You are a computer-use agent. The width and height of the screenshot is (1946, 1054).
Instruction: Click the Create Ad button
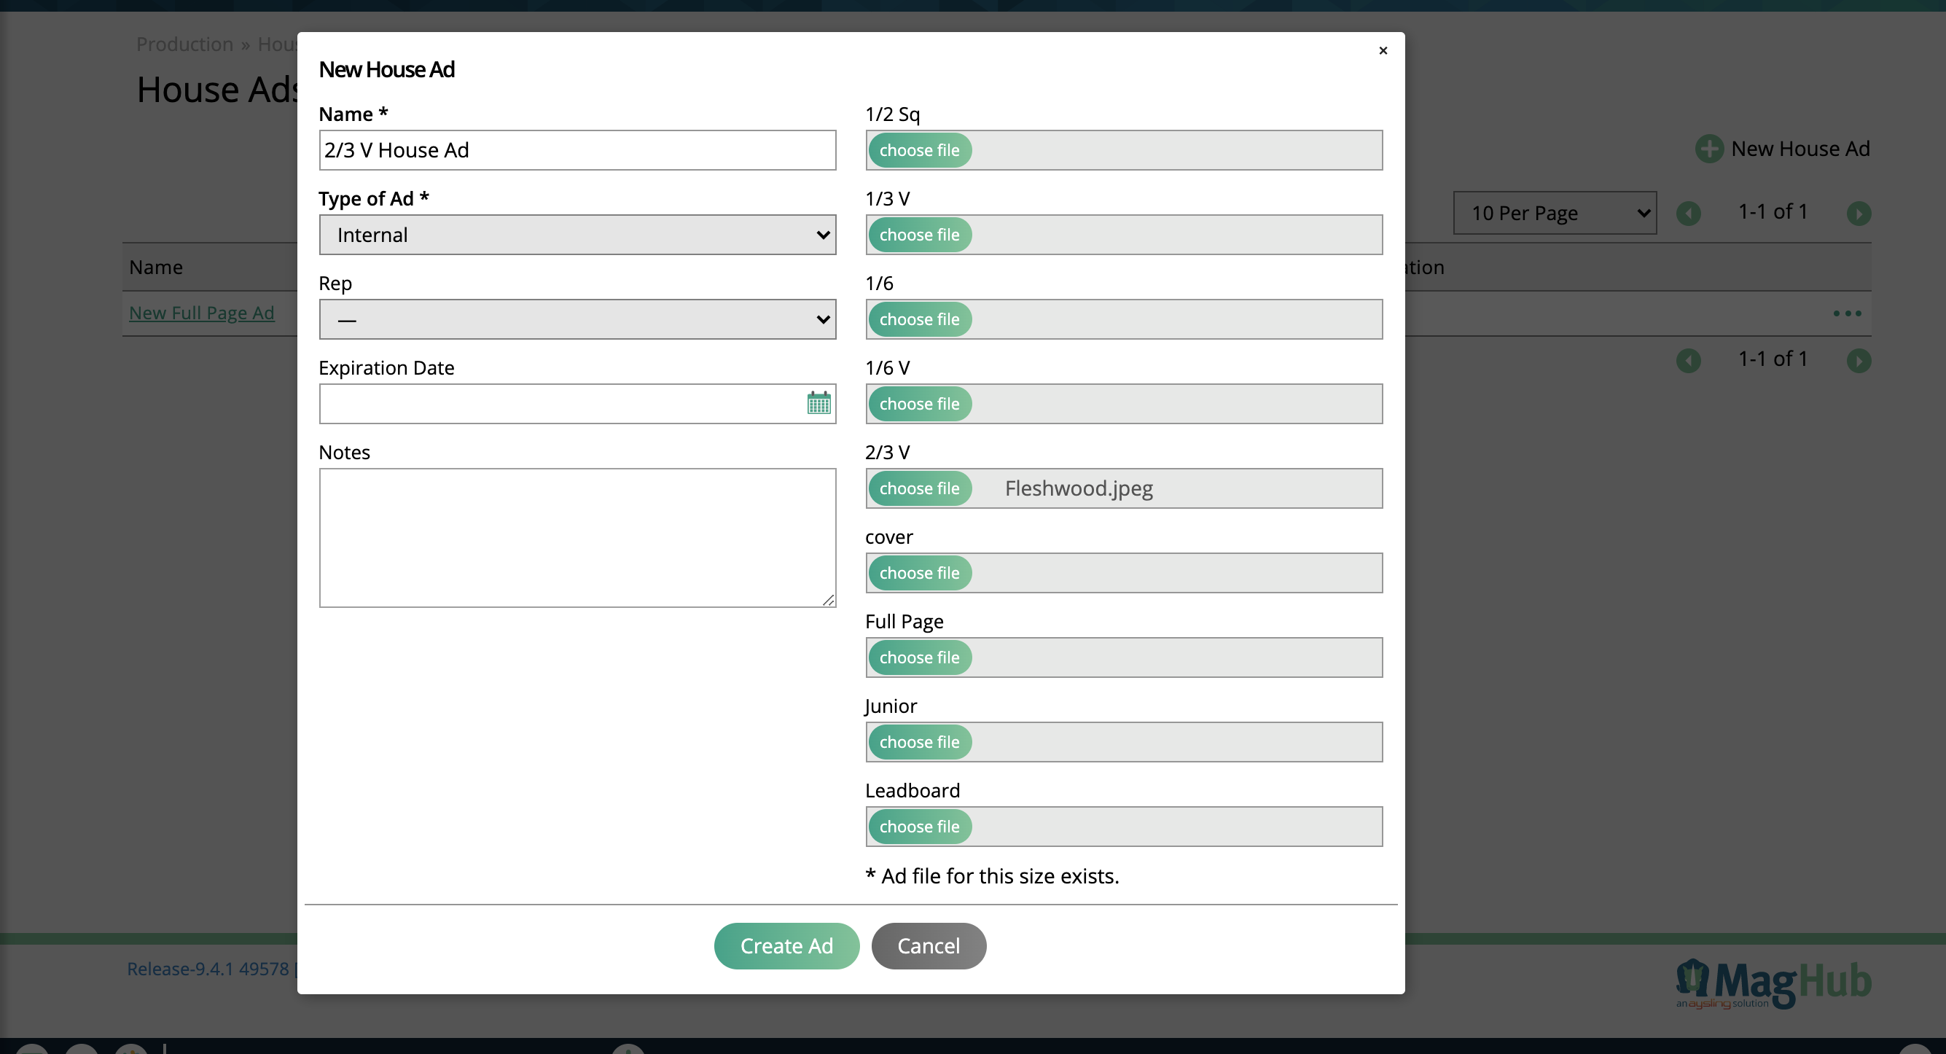pyautogui.click(x=786, y=945)
